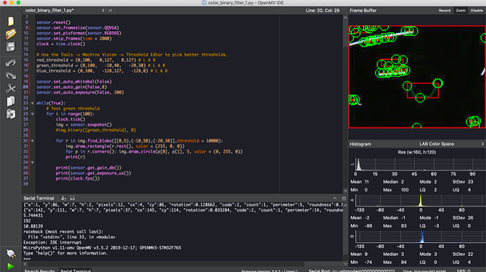Image resolution: width=486 pixels, height=272 pixels.
Task: Click the 'Exception: IDE interrupt' terminal line
Action: pyautogui.click(x=52, y=242)
